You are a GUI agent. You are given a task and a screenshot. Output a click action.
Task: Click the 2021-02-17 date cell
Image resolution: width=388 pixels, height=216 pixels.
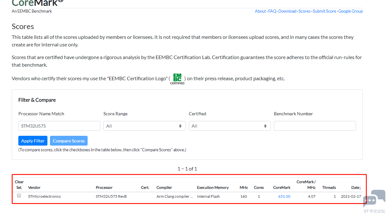pyautogui.click(x=351, y=196)
